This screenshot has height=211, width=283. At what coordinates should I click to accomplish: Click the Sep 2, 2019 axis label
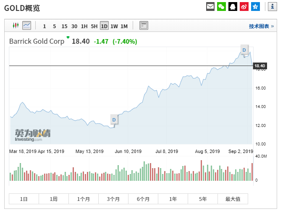(x=241, y=151)
